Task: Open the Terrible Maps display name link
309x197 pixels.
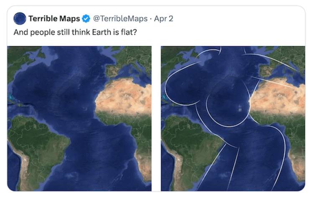Action: 54,19
